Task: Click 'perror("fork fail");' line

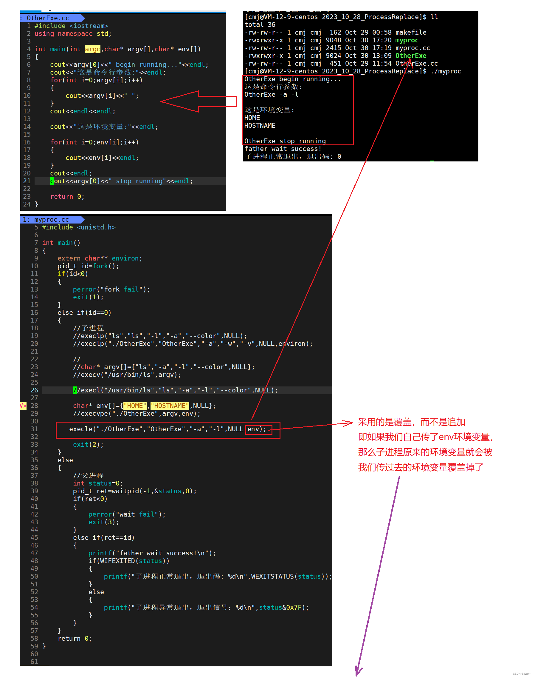Action: tap(111, 289)
